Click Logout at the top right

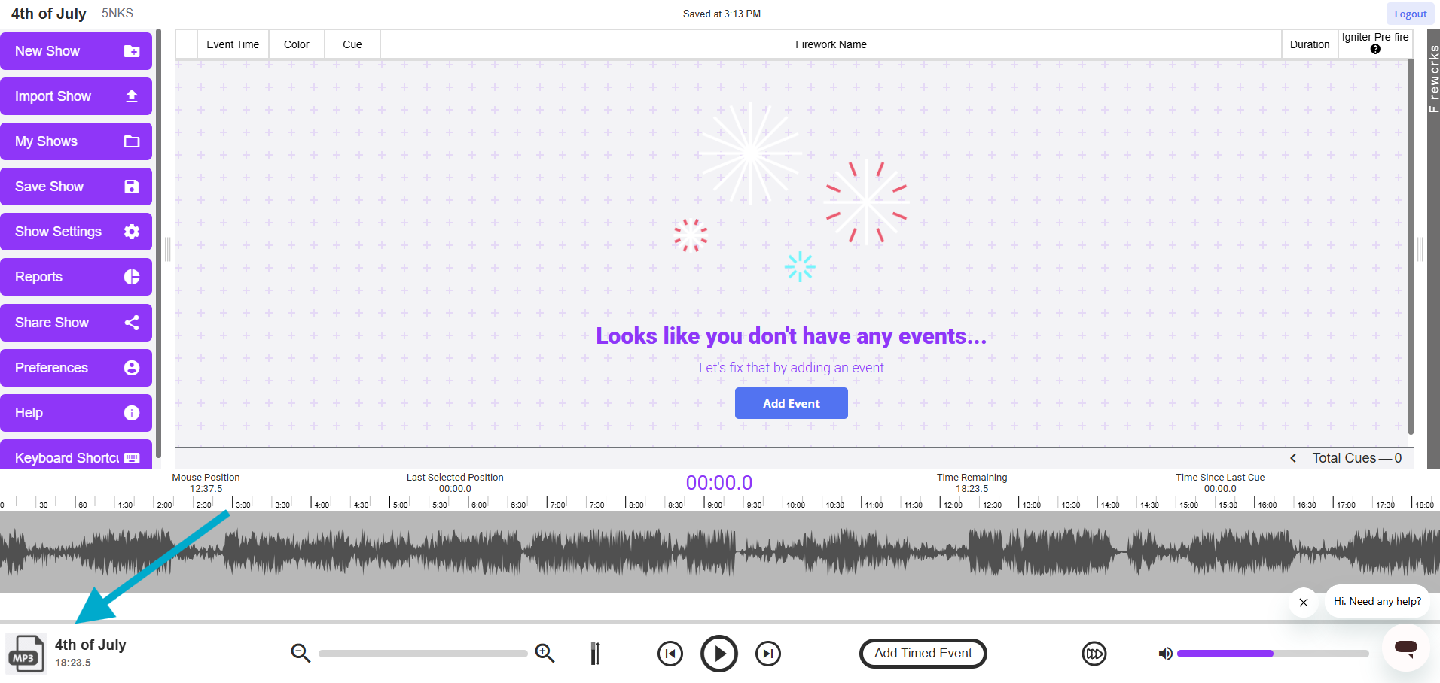(x=1408, y=13)
